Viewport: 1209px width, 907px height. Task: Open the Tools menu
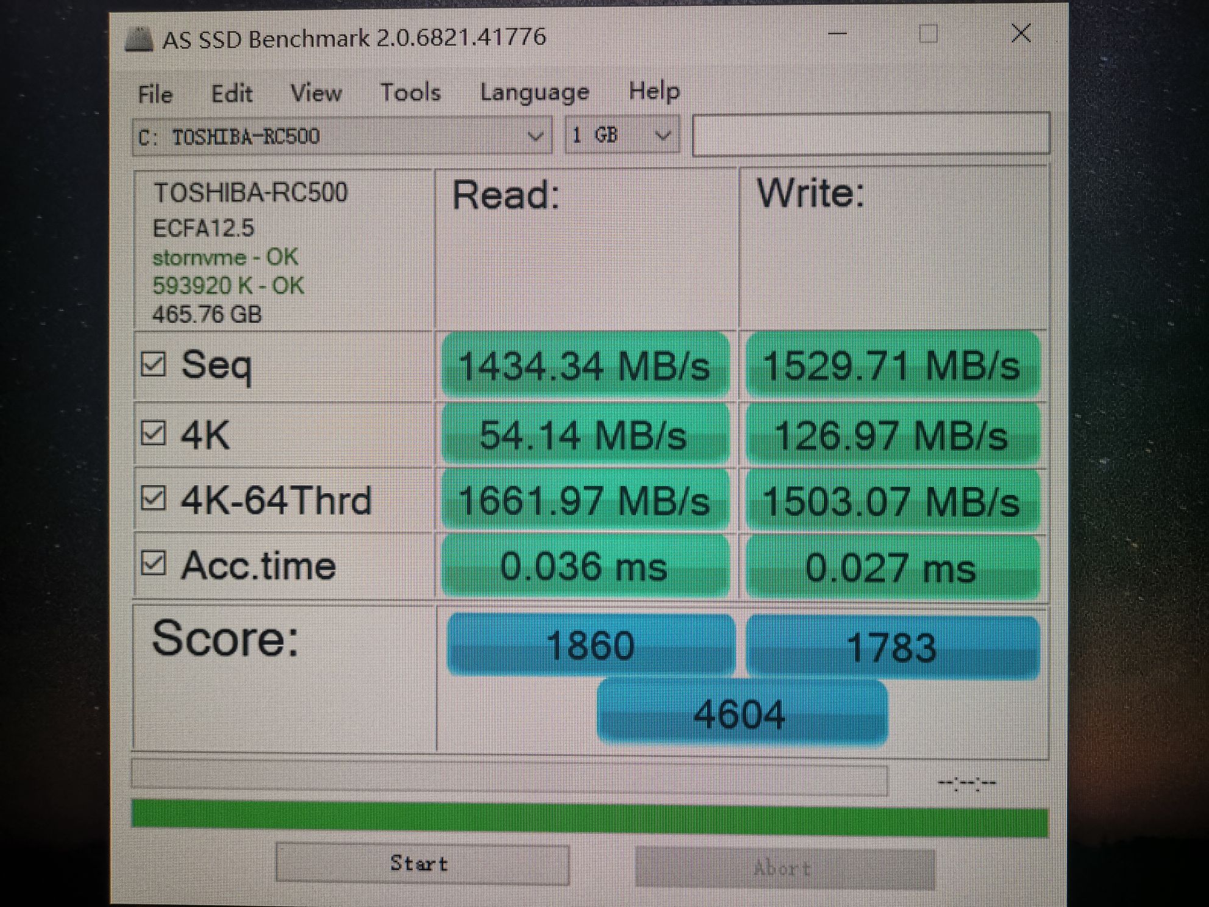411,93
